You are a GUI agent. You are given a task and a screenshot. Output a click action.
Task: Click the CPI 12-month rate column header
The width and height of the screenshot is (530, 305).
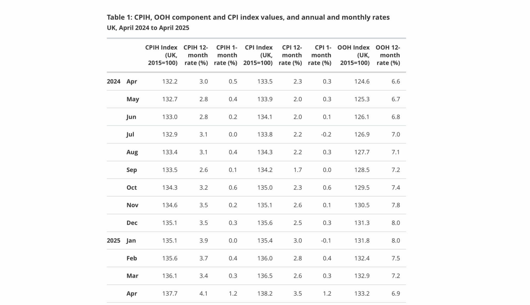tap(291, 55)
